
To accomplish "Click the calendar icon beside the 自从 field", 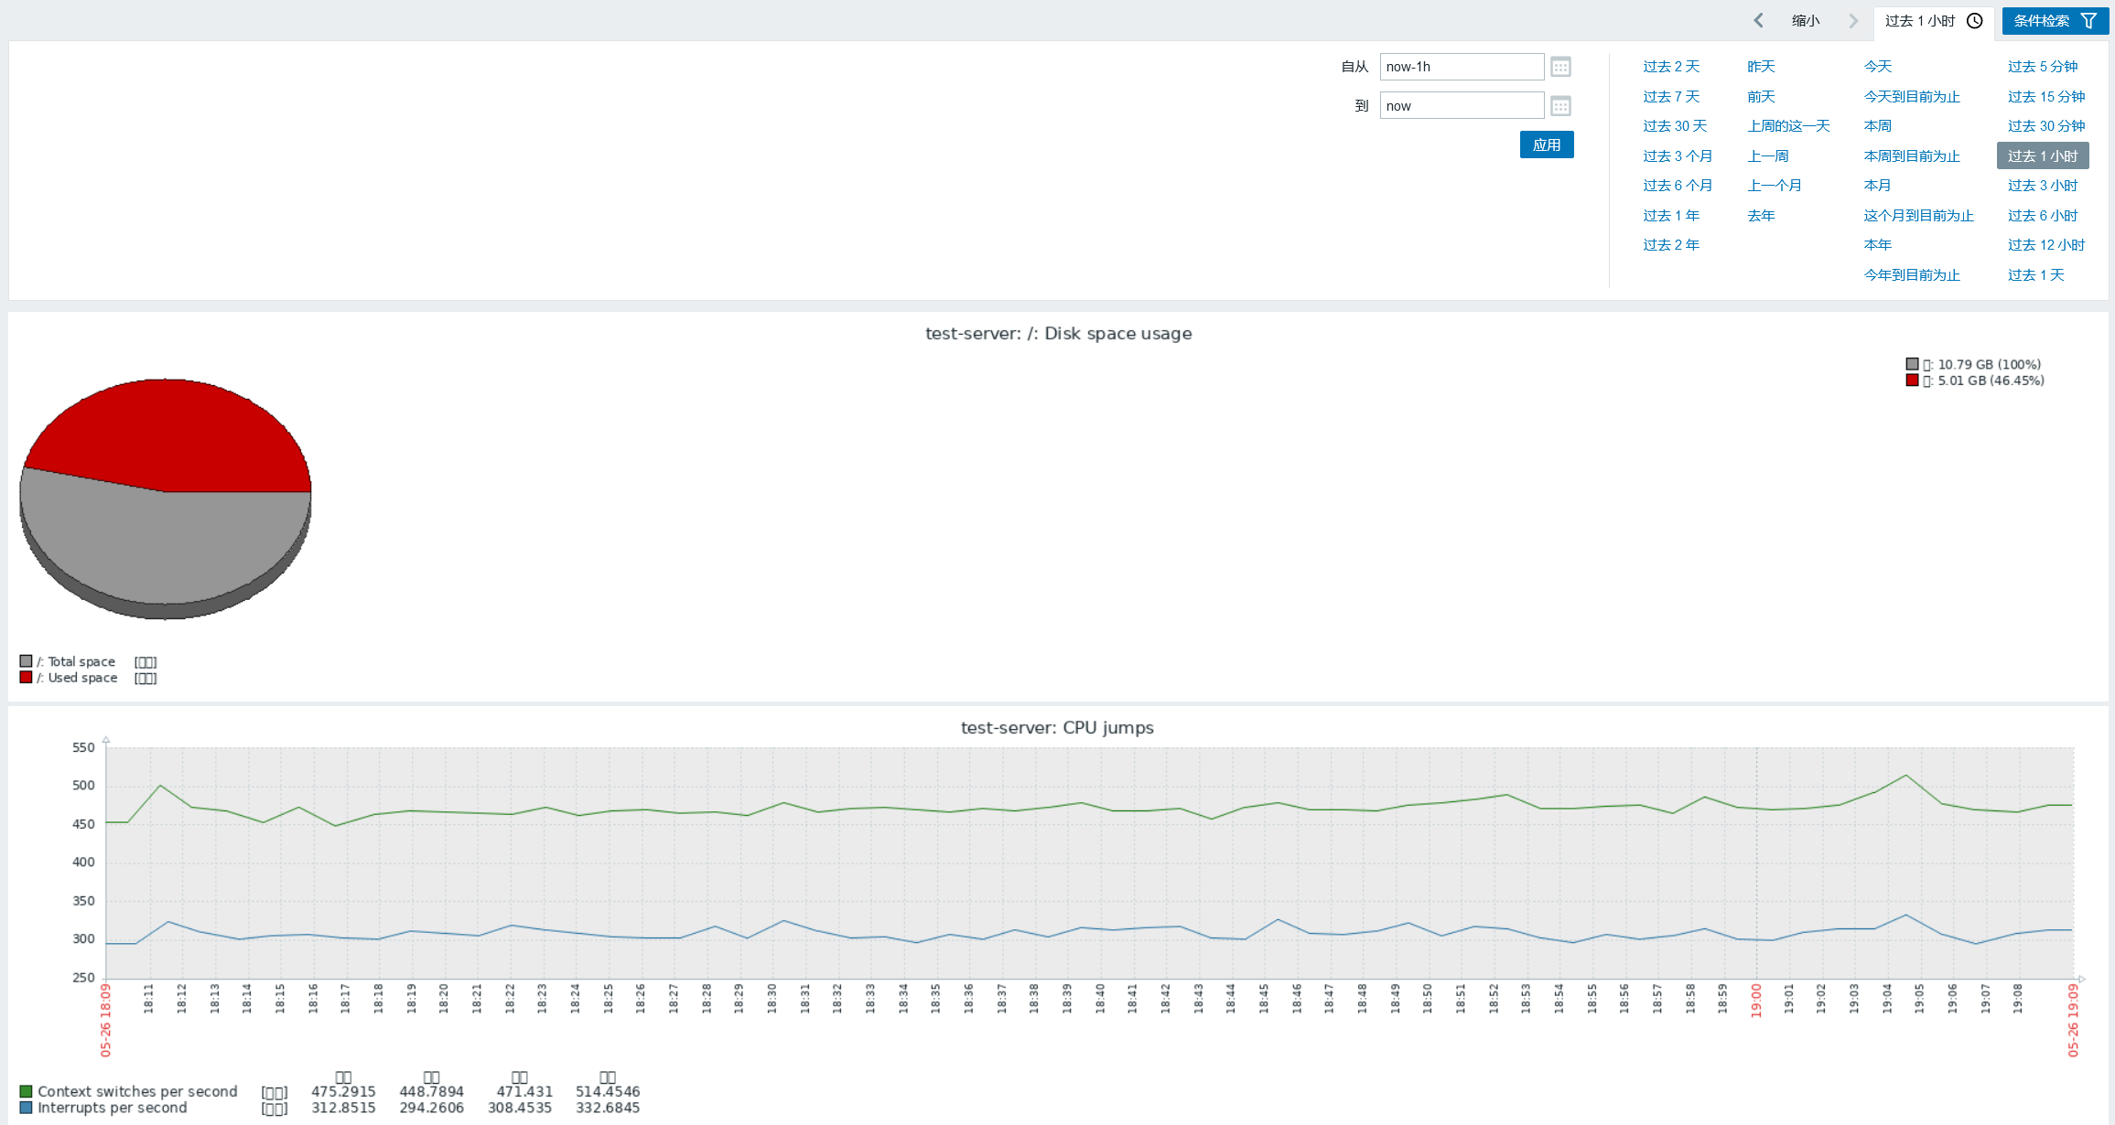I will tap(1560, 67).
